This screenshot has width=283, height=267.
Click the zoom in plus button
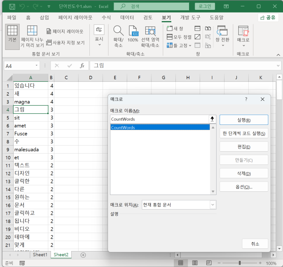pos(260,263)
